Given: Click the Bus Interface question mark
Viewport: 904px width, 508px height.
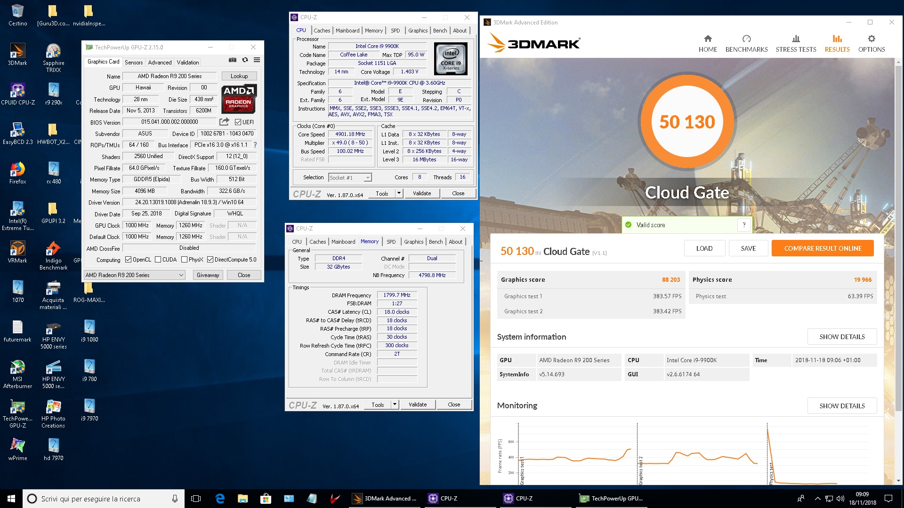Looking at the screenshot, I should (x=255, y=145).
